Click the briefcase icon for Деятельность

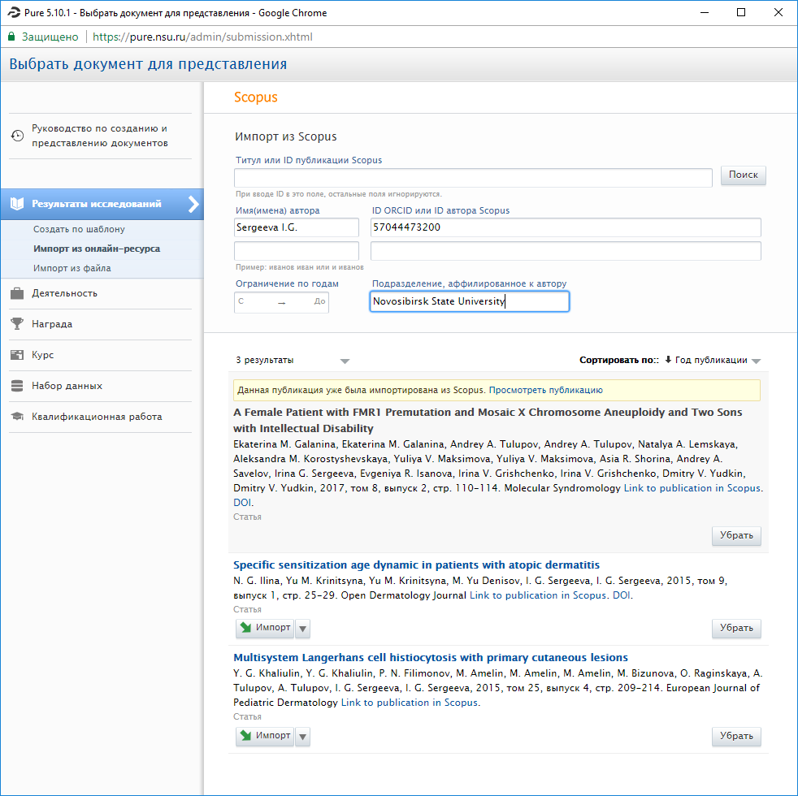point(17,293)
